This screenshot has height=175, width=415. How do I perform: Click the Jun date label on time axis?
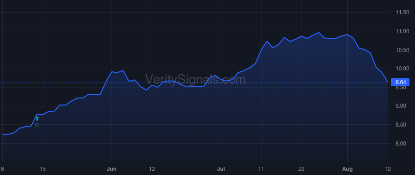[112, 169]
